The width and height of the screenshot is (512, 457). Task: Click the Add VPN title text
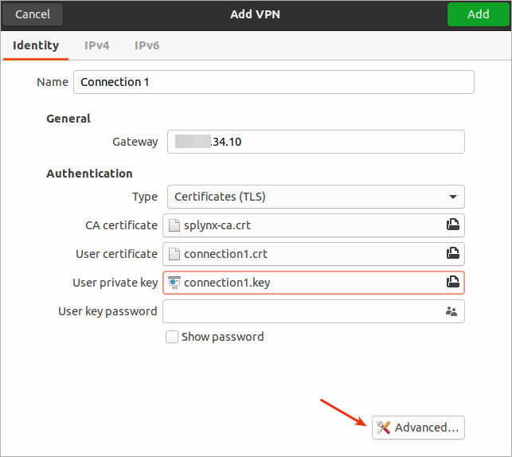point(255,14)
